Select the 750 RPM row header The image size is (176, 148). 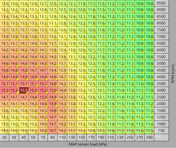point(161,130)
